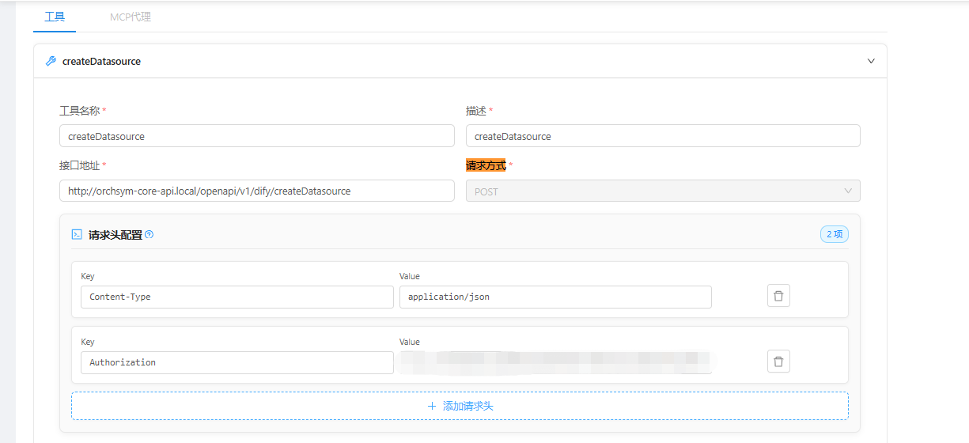Click the wrench icon beside createDatasource title
Viewport: 969px width, 443px height.
coord(51,61)
